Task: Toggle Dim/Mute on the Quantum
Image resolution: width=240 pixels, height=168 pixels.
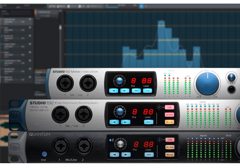Action: pyautogui.click(x=170, y=147)
